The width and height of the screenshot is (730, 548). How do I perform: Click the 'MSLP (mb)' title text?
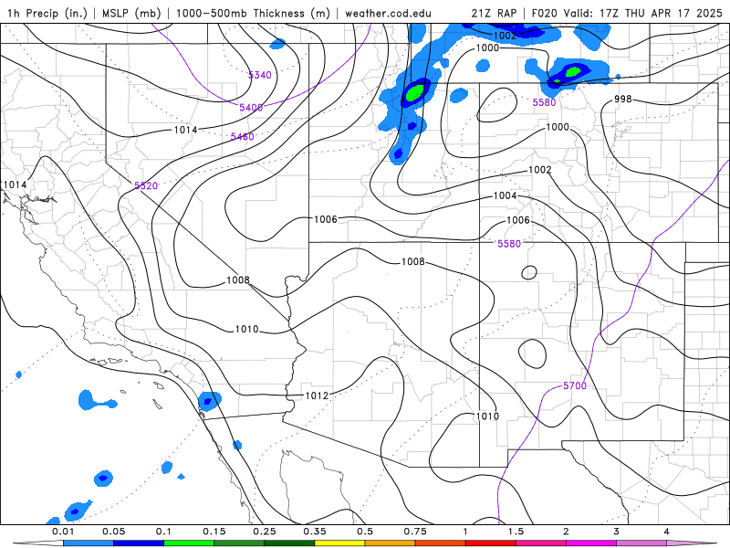(131, 13)
